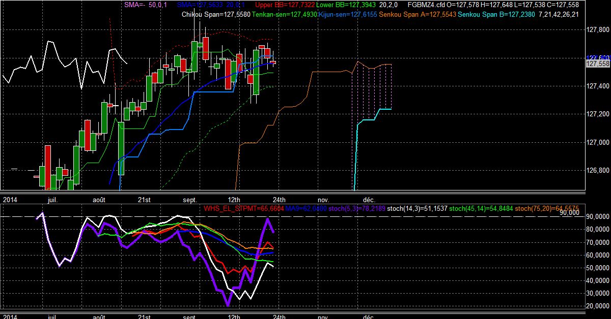The height and width of the screenshot is (319, 611).
Task: Click the current price tag 127,558
Action: click(x=598, y=64)
